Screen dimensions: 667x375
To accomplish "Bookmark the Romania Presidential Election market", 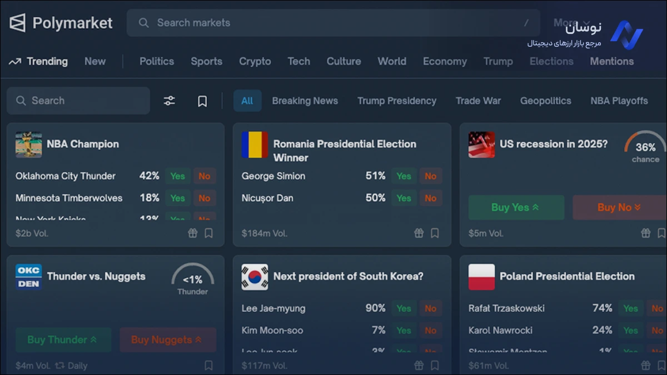I will 435,233.
